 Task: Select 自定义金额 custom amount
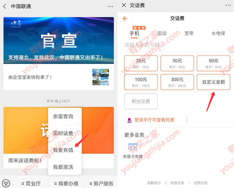[213, 82]
